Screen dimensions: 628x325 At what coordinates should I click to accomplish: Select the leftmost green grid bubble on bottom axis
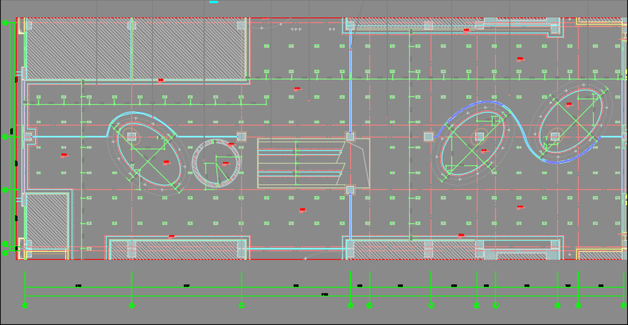click(25, 305)
